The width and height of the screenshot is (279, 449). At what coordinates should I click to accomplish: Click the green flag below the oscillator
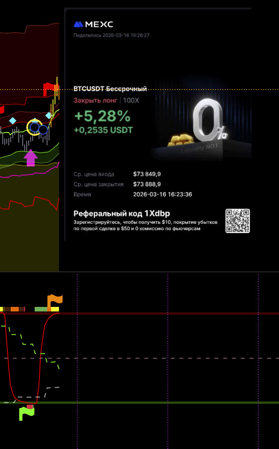pyautogui.click(x=26, y=414)
